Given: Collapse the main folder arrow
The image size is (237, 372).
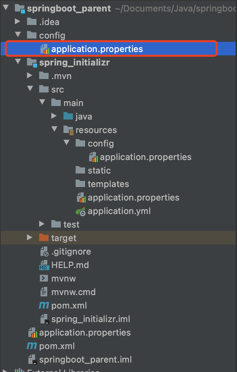Looking at the screenshot, I should click(x=42, y=102).
